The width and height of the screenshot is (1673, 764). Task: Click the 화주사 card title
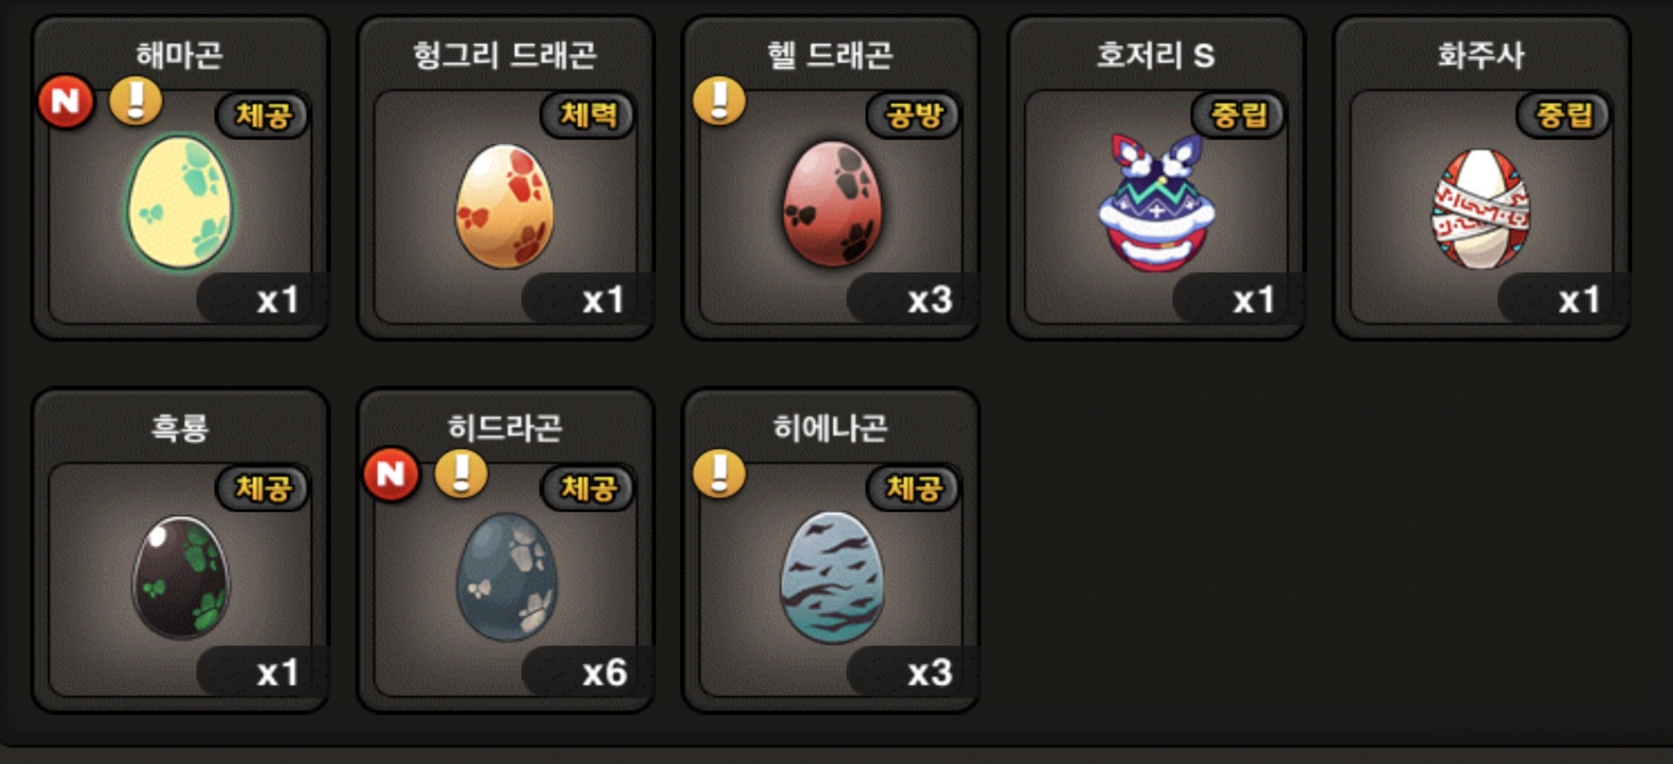tap(1481, 55)
